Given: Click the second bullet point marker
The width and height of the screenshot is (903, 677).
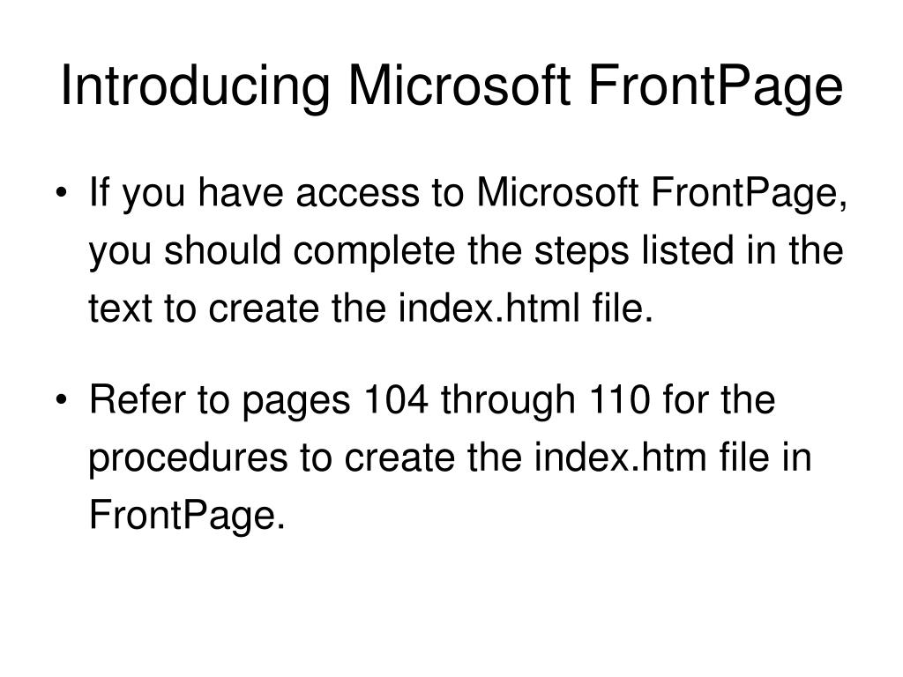Looking at the screenshot, I should pos(63,399).
